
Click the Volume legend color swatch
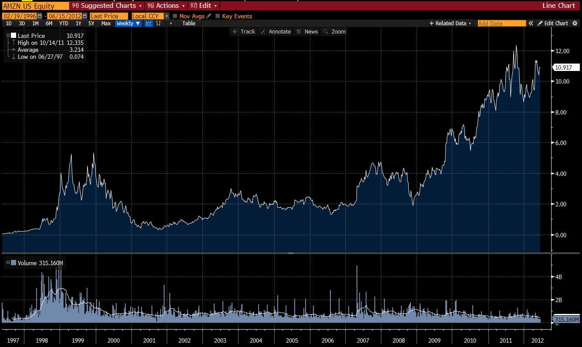(x=13, y=263)
